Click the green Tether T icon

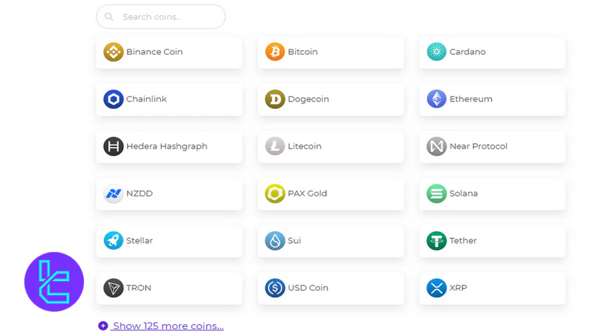437,241
